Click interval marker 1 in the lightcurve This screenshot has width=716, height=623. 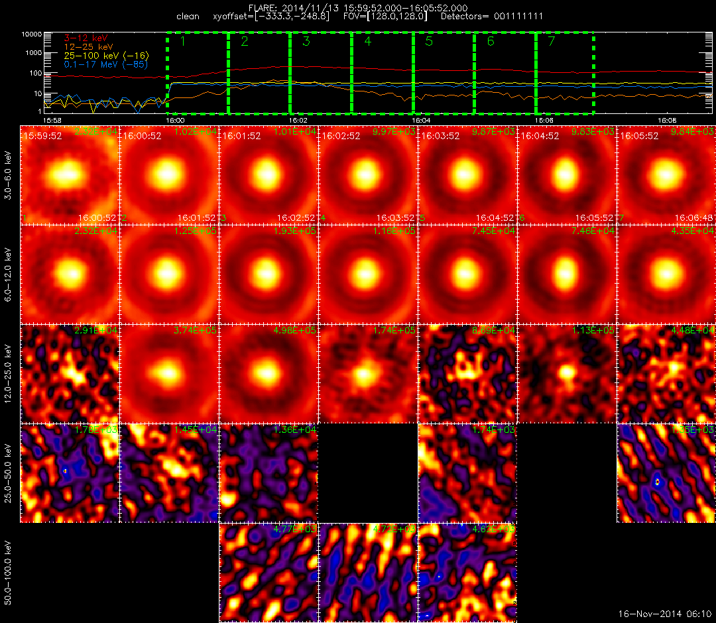coord(183,42)
